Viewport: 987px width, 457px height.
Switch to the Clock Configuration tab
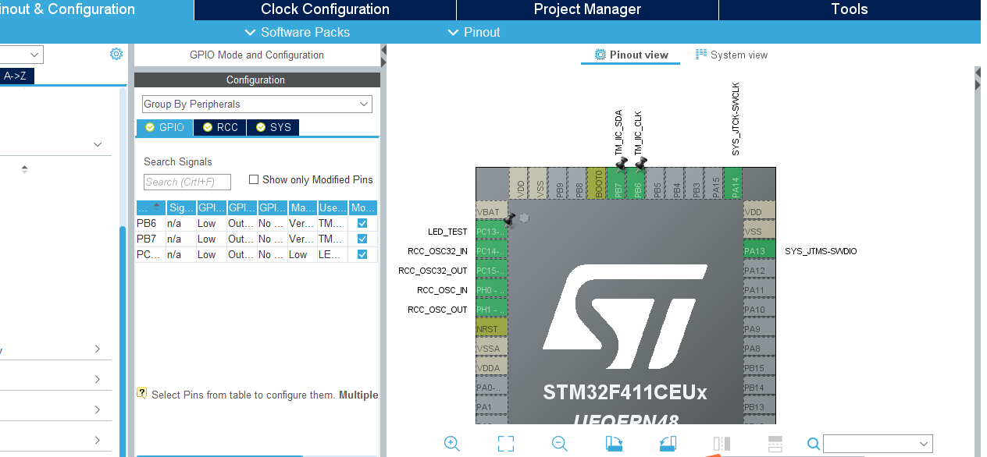click(324, 9)
